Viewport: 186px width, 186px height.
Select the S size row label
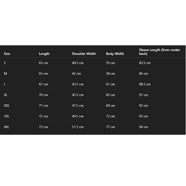5,63
